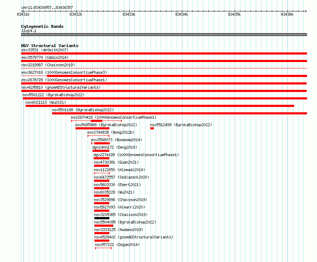Viewport: 317px width, 262px height.
Task: Click the gray 11q14.1 cytogenetic band
Action: 164,35
